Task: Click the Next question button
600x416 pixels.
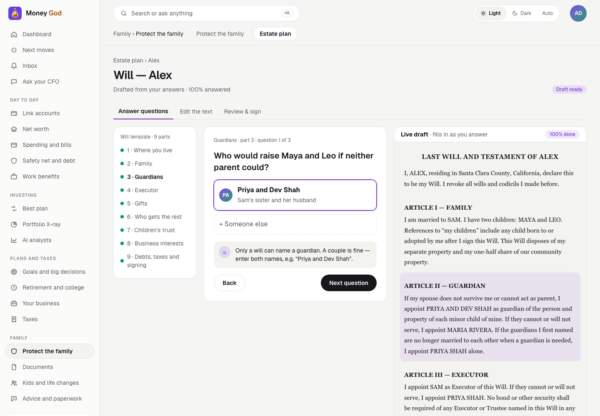Action: (349, 283)
